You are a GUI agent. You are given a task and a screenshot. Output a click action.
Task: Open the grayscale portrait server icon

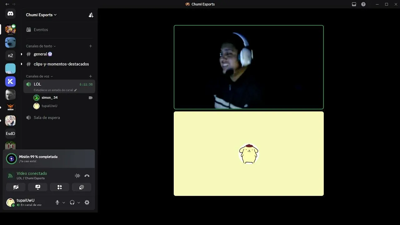pyautogui.click(x=10, y=94)
